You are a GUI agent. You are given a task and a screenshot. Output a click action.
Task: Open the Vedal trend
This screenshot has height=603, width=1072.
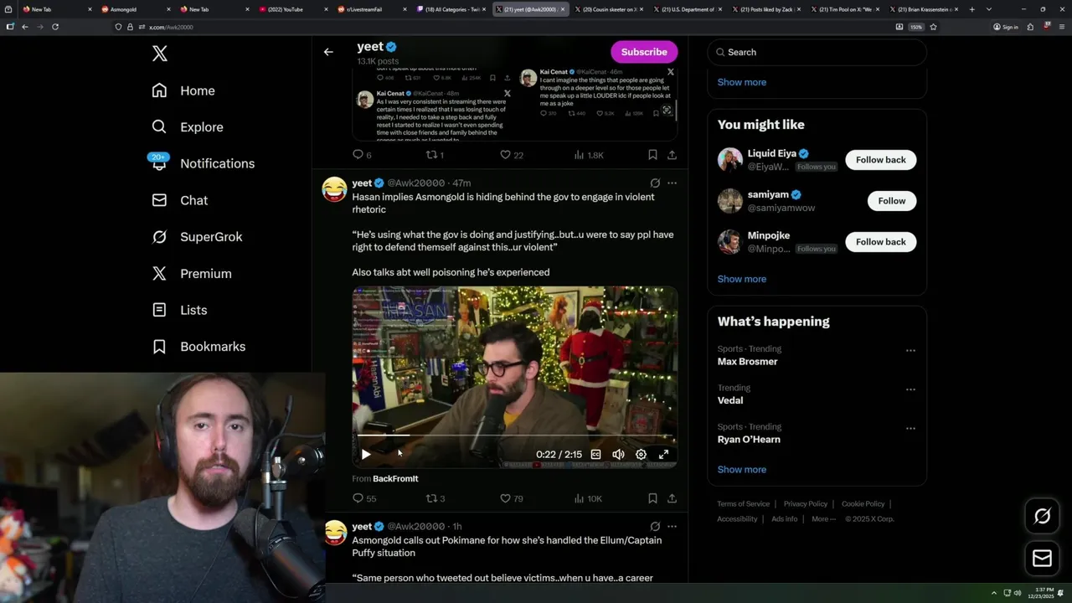point(730,400)
